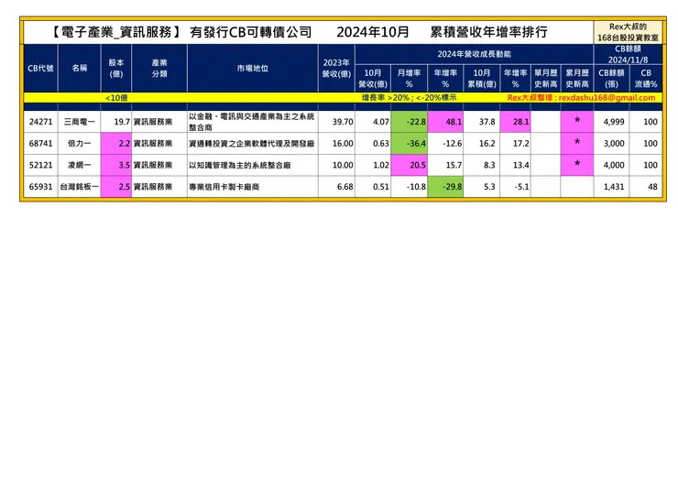Select the pink capital cell 2.5
The image size is (678, 479).
115,187
